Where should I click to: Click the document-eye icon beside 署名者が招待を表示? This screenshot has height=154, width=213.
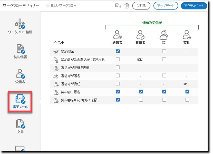(56, 68)
